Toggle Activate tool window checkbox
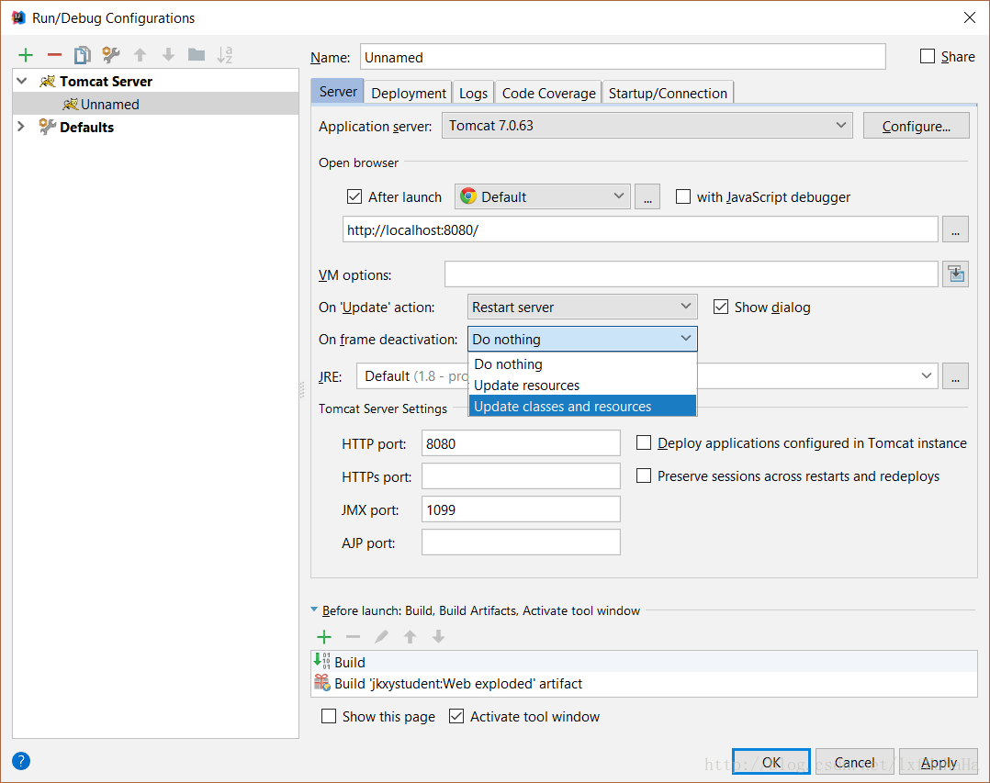Screen dimensions: 990x783 (x=456, y=716)
